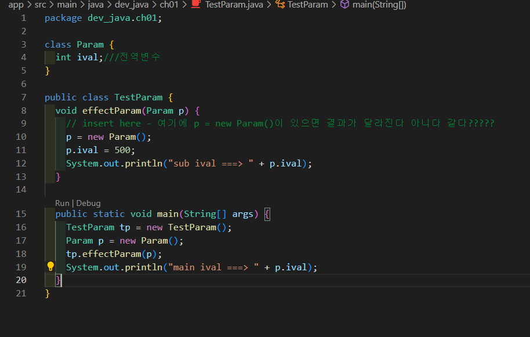Click 'println' on line 19
The width and height of the screenshot is (530, 337).
144,267
